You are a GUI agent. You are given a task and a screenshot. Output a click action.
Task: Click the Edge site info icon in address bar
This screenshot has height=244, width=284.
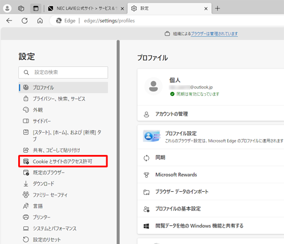coord(66,20)
